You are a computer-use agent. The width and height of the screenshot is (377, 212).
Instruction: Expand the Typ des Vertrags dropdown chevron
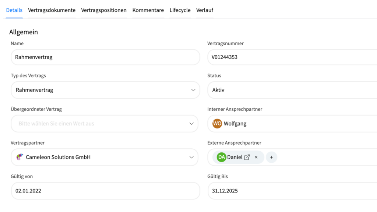(x=193, y=90)
